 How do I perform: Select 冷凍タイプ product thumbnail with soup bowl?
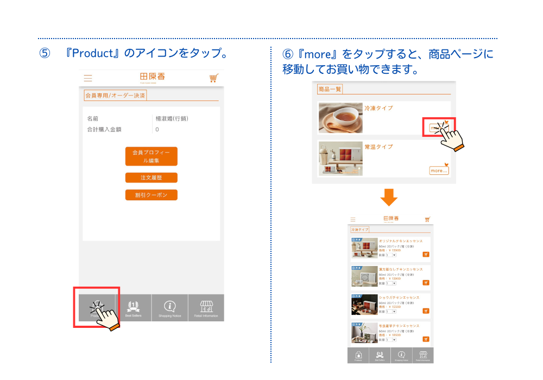pyautogui.click(x=340, y=118)
